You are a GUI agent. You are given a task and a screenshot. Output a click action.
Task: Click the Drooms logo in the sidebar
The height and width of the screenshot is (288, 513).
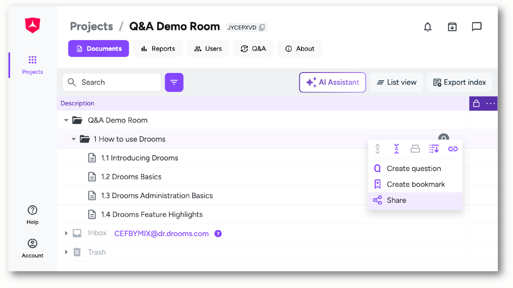coord(33,26)
